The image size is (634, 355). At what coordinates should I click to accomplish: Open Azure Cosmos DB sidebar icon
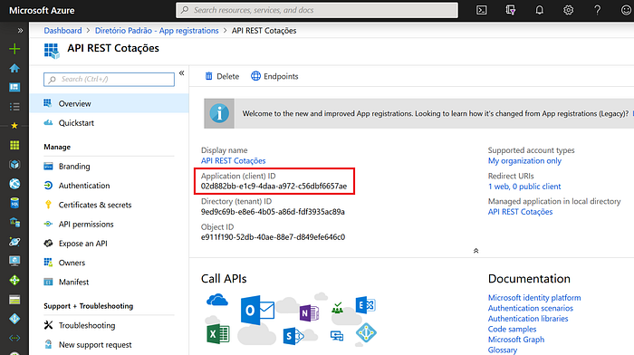click(14, 242)
